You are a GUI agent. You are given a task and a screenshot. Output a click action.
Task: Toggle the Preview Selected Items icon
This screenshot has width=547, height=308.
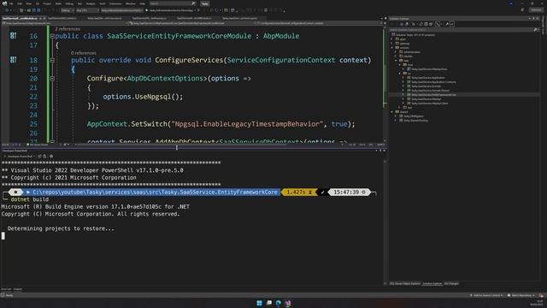pos(452,24)
